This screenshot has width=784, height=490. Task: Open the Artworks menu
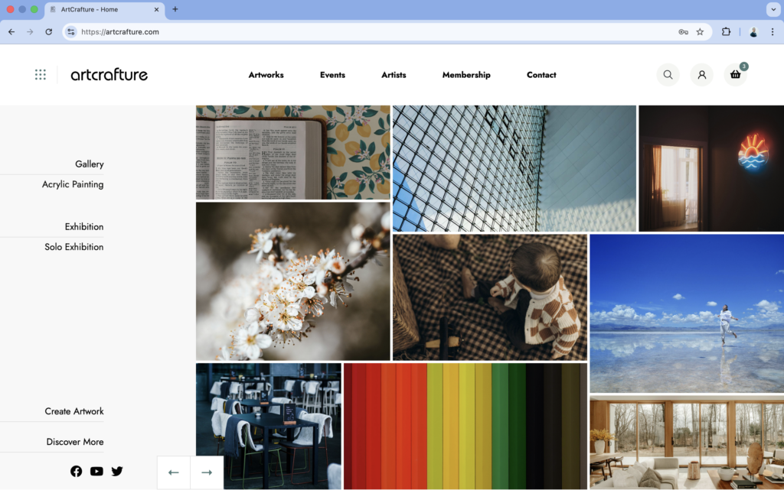[266, 75]
